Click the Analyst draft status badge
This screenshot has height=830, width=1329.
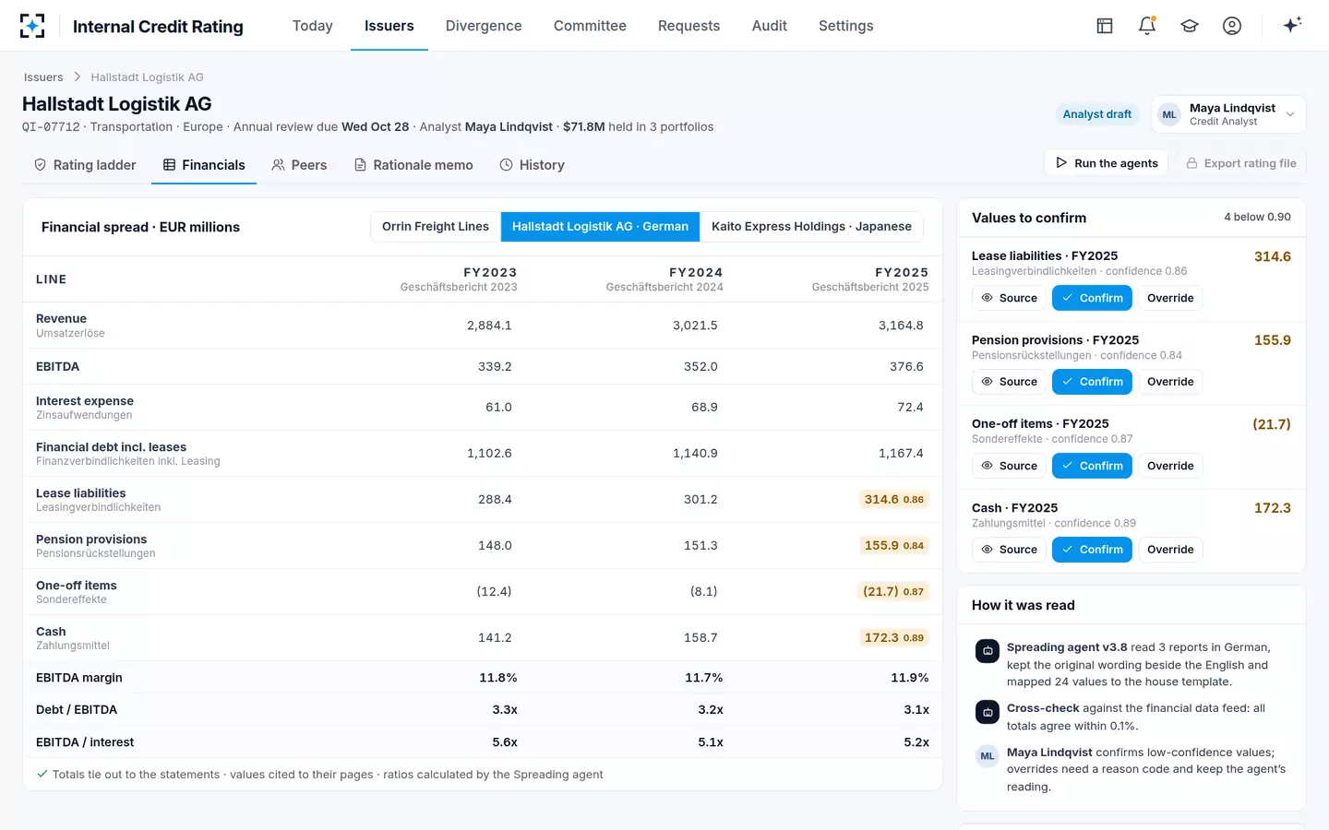point(1096,114)
